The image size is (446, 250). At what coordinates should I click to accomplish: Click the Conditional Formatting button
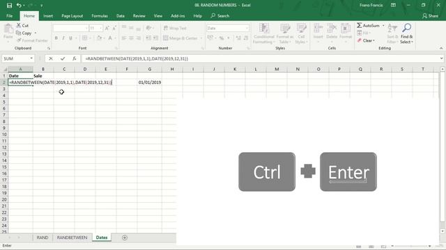coord(264,33)
